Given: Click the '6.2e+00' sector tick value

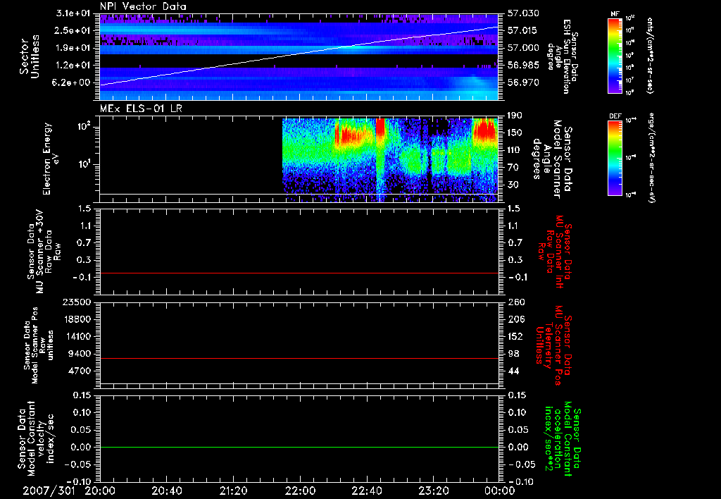Looking at the screenshot, I should pos(73,83).
